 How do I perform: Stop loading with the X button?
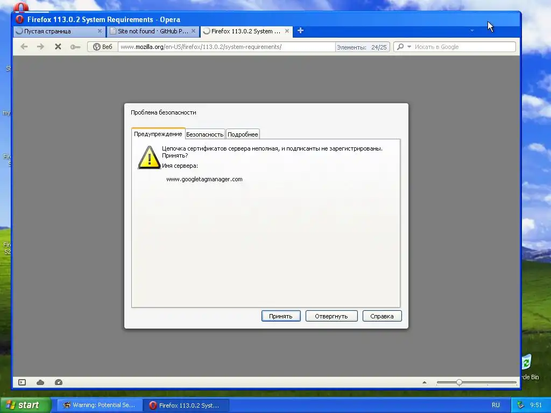click(x=58, y=47)
